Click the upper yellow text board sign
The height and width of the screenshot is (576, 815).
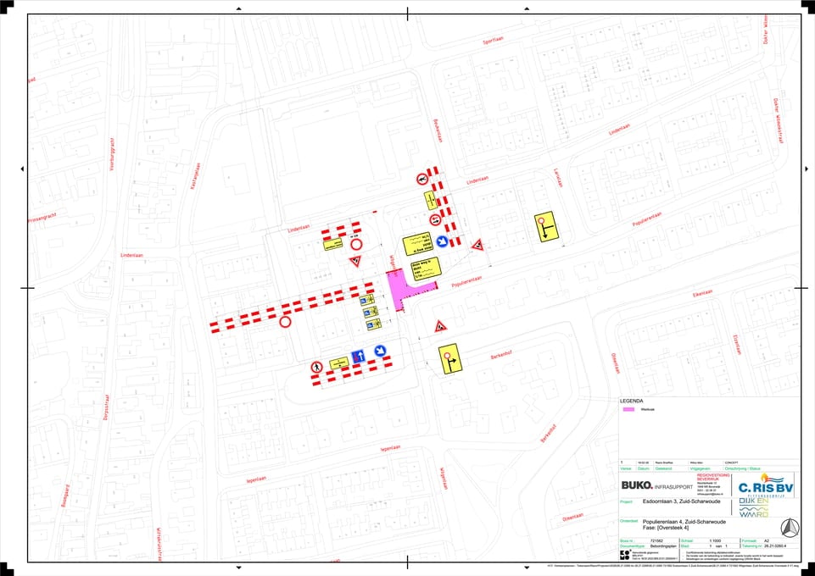[x=417, y=244]
